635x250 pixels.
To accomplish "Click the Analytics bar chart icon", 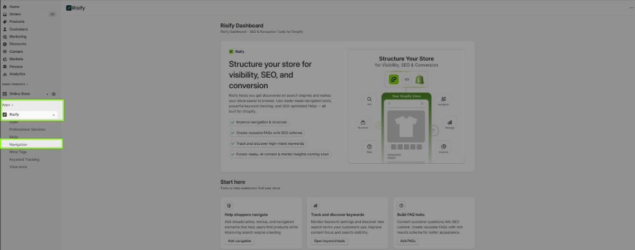I will [5, 74].
